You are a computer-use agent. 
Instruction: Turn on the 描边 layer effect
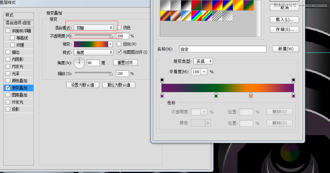tap(8, 52)
